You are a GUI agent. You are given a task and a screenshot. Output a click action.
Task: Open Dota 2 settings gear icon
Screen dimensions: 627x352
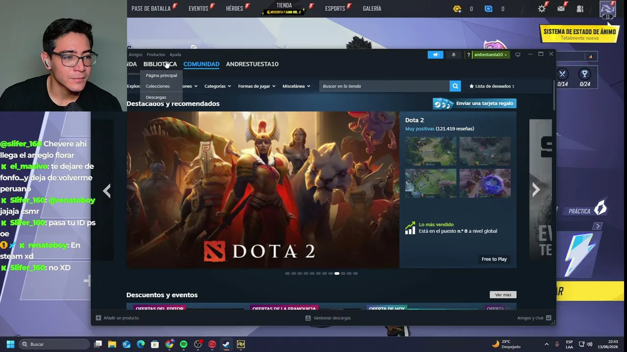542,9
